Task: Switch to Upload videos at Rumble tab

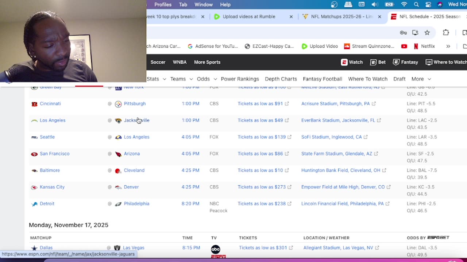Action: (249, 16)
